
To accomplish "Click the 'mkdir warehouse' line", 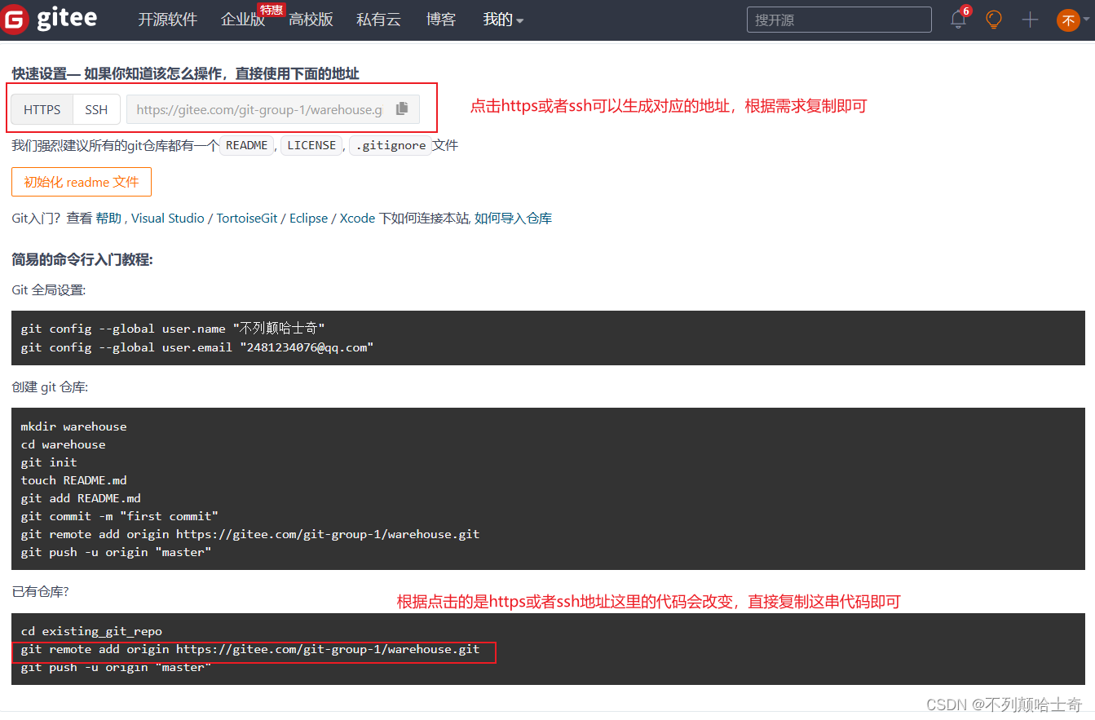I will (x=73, y=426).
